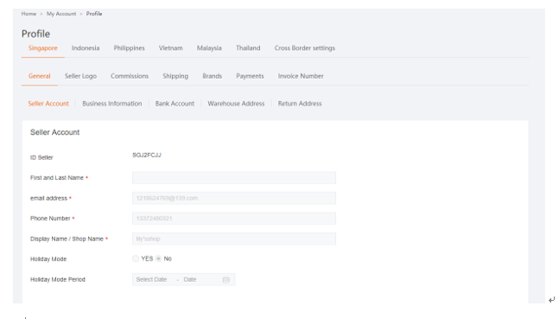The width and height of the screenshot is (559, 319).
Task: Go to the Seller Logo tab
Action: click(81, 76)
